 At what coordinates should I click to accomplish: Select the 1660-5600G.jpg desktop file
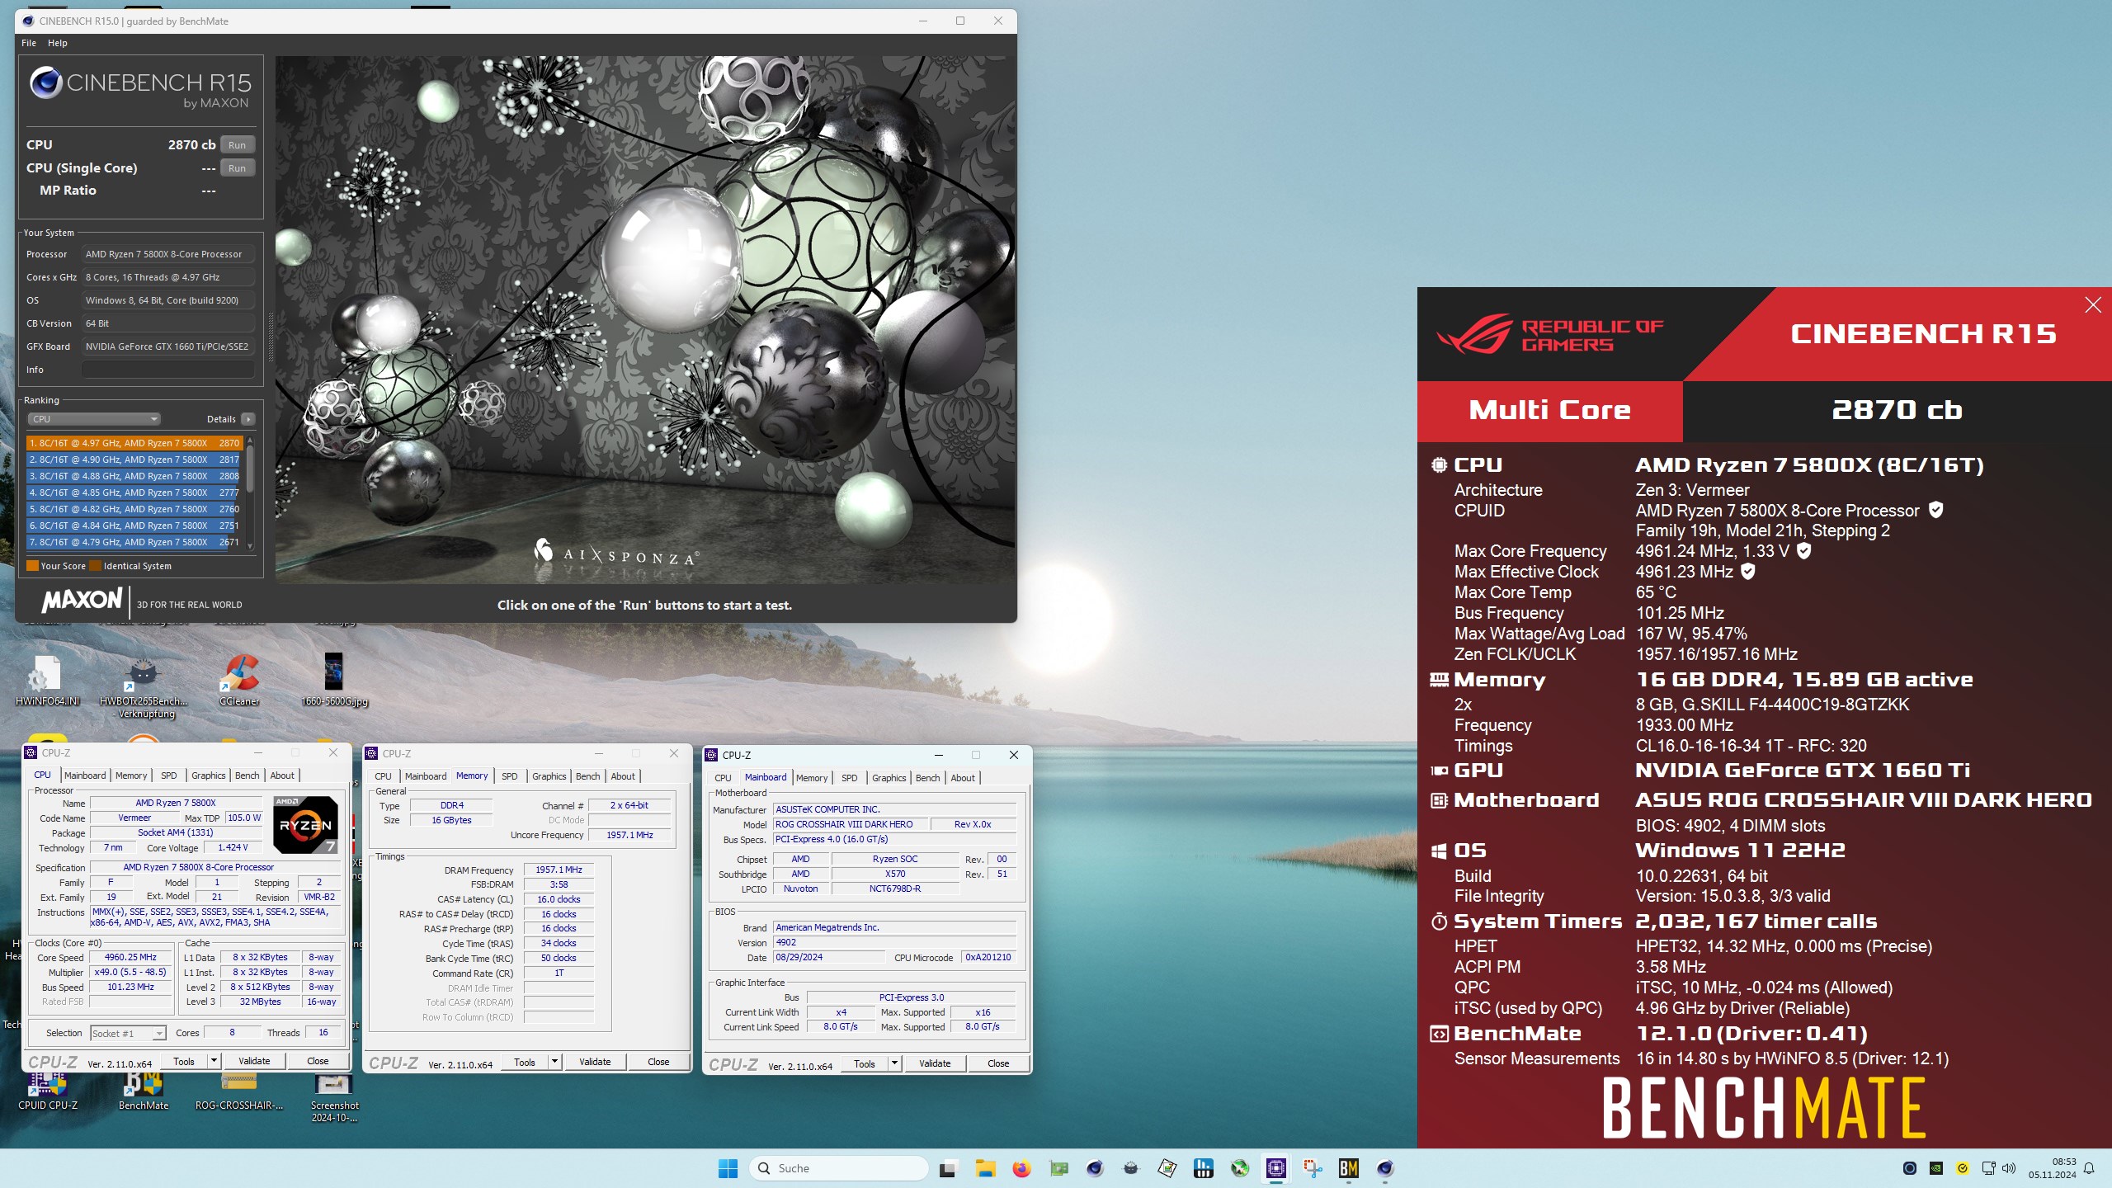[x=334, y=681]
